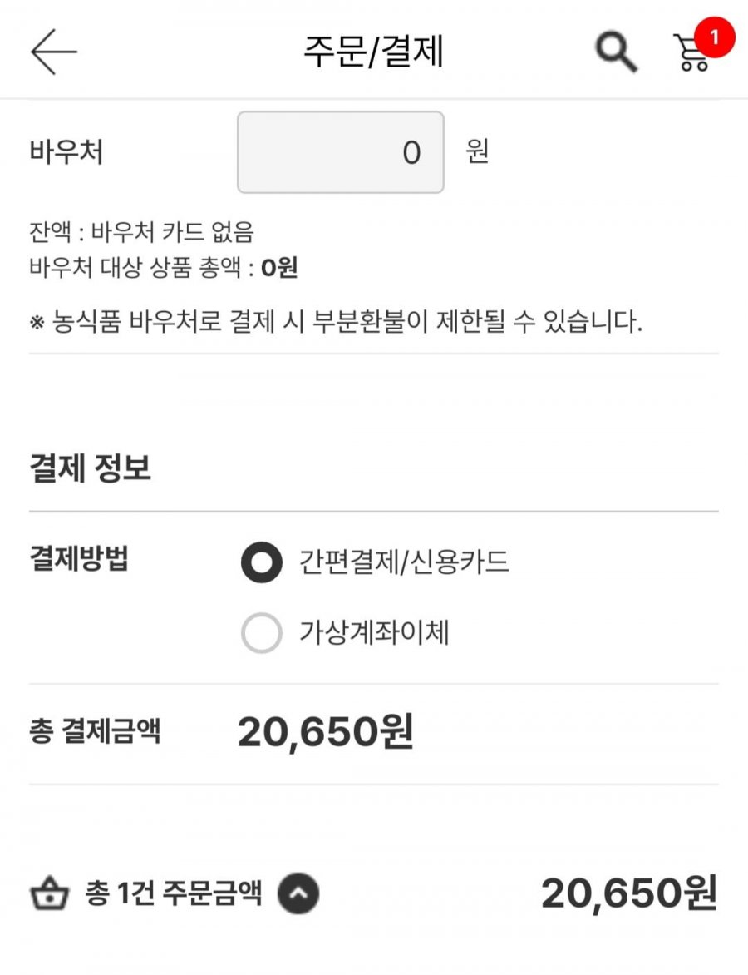
Task: Expand order details with the chevron-up button
Action: tap(298, 895)
